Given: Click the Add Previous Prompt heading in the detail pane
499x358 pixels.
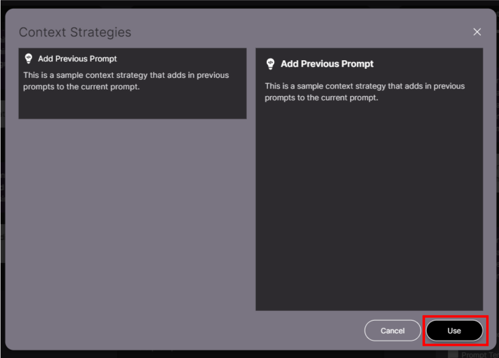Looking at the screenshot, I should click(x=327, y=64).
